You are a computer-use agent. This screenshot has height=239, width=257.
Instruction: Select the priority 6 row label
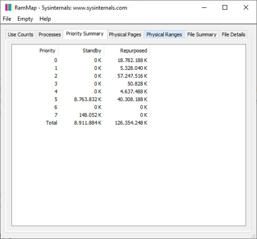coord(56,107)
